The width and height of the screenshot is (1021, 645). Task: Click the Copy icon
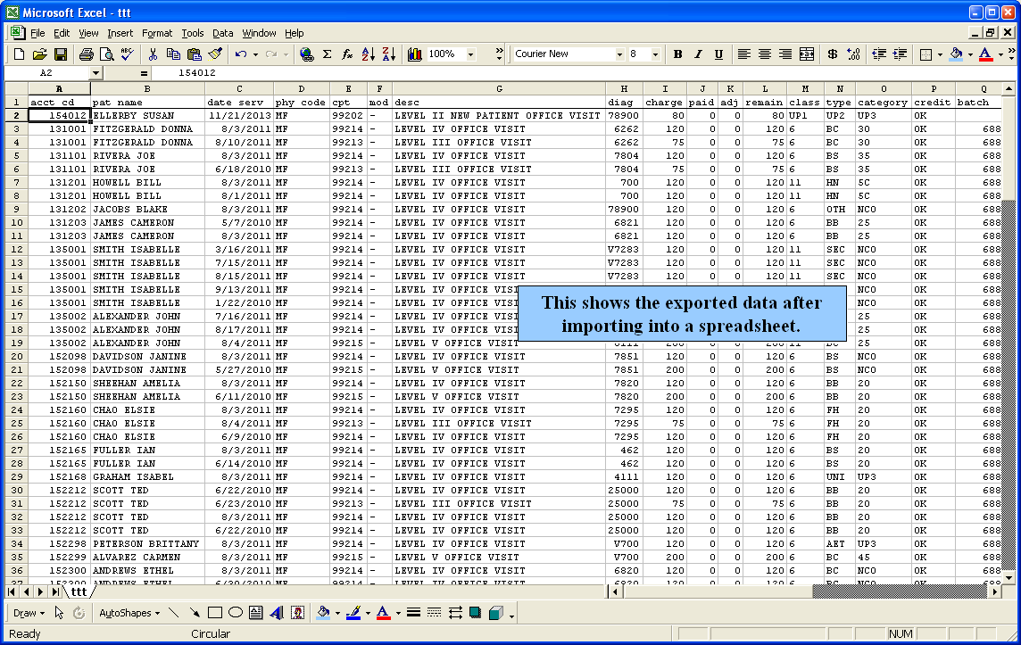[174, 54]
